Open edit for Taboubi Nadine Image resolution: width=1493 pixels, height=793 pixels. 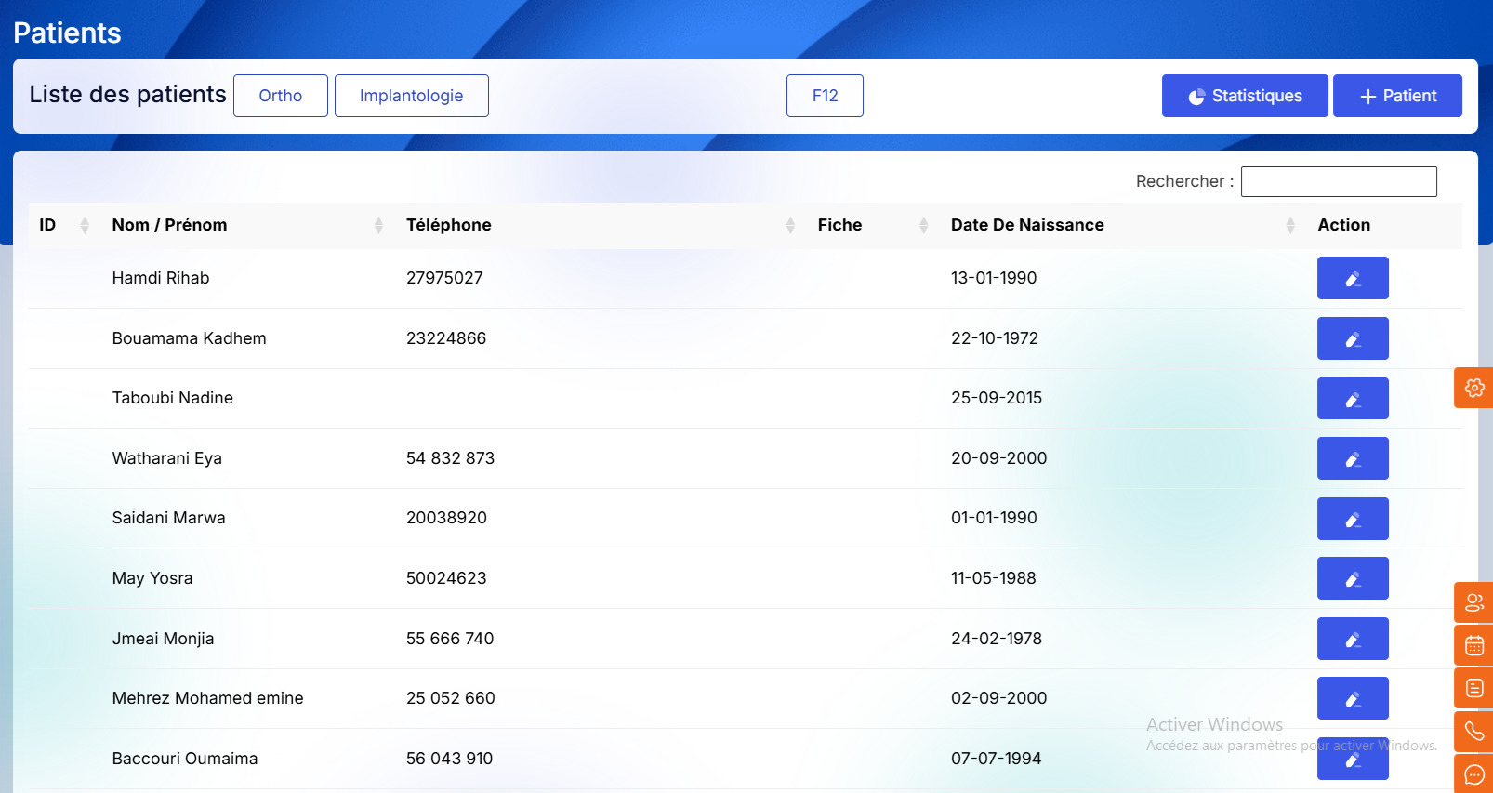click(x=1352, y=399)
